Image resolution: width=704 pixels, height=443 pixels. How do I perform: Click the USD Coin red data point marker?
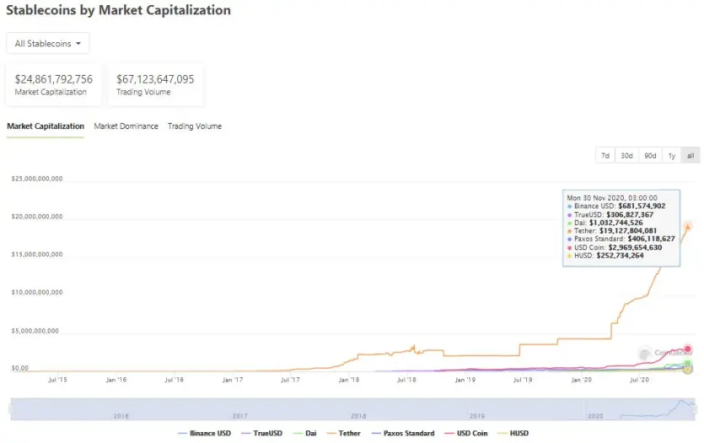pos(688,349)
